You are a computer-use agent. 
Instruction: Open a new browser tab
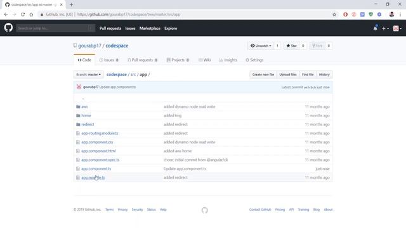tap(71, 4)
